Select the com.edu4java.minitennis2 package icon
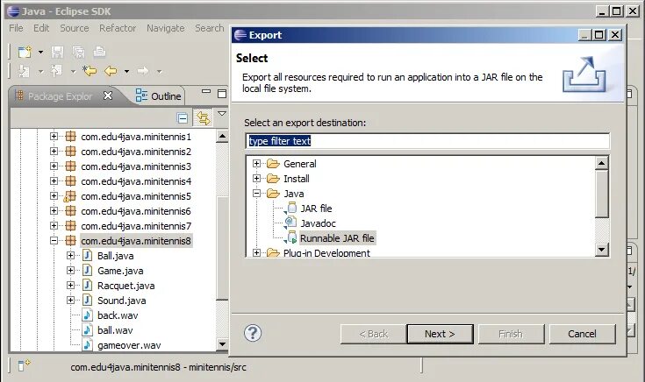The width and height of the screenshot is (645, 382). tap(71, 152)
